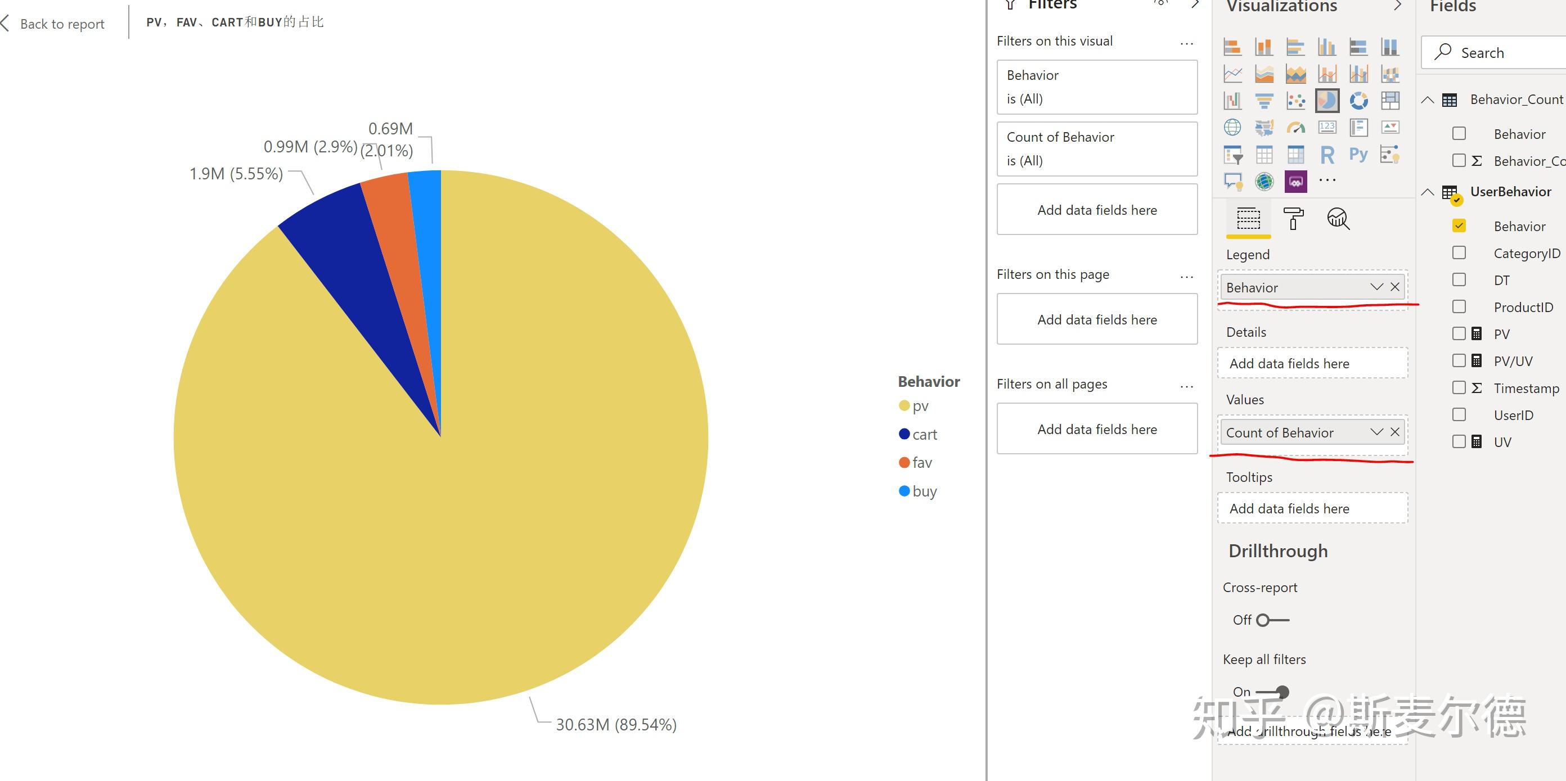
Task: Select the waterfall chart visual
Action: pos(1232,100)
